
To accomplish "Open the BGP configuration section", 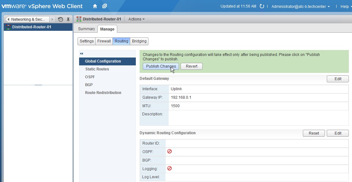I will coord(89,85).
